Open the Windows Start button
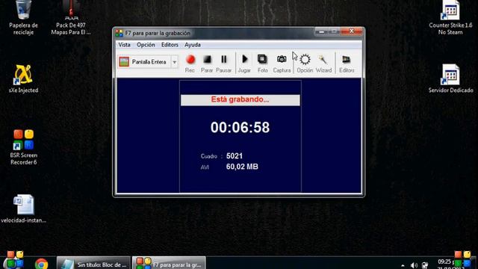Screen dimensions: 478x269 click(15, 261)
